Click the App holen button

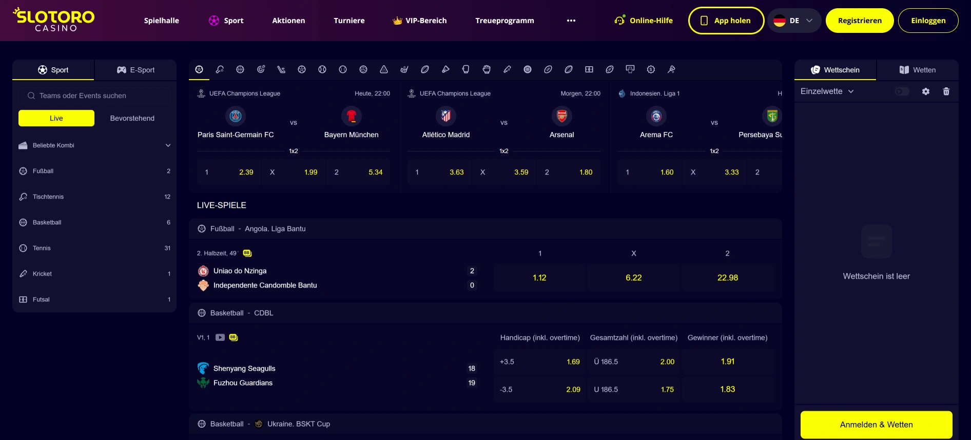(x=726, y=21)
